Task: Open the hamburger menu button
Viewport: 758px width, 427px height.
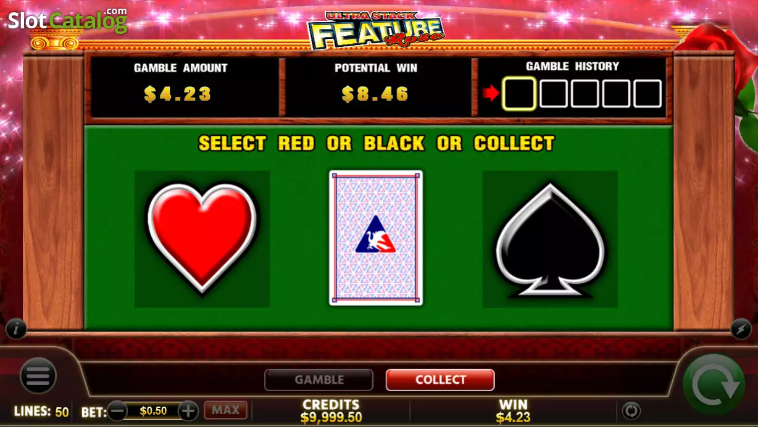Action: point(38,376)
